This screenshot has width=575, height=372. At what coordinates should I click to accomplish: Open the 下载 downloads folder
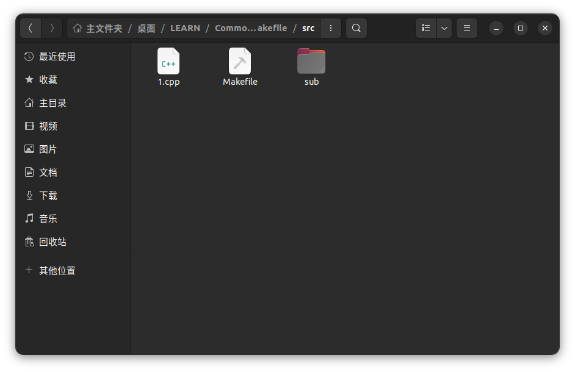tap(48, 196)
